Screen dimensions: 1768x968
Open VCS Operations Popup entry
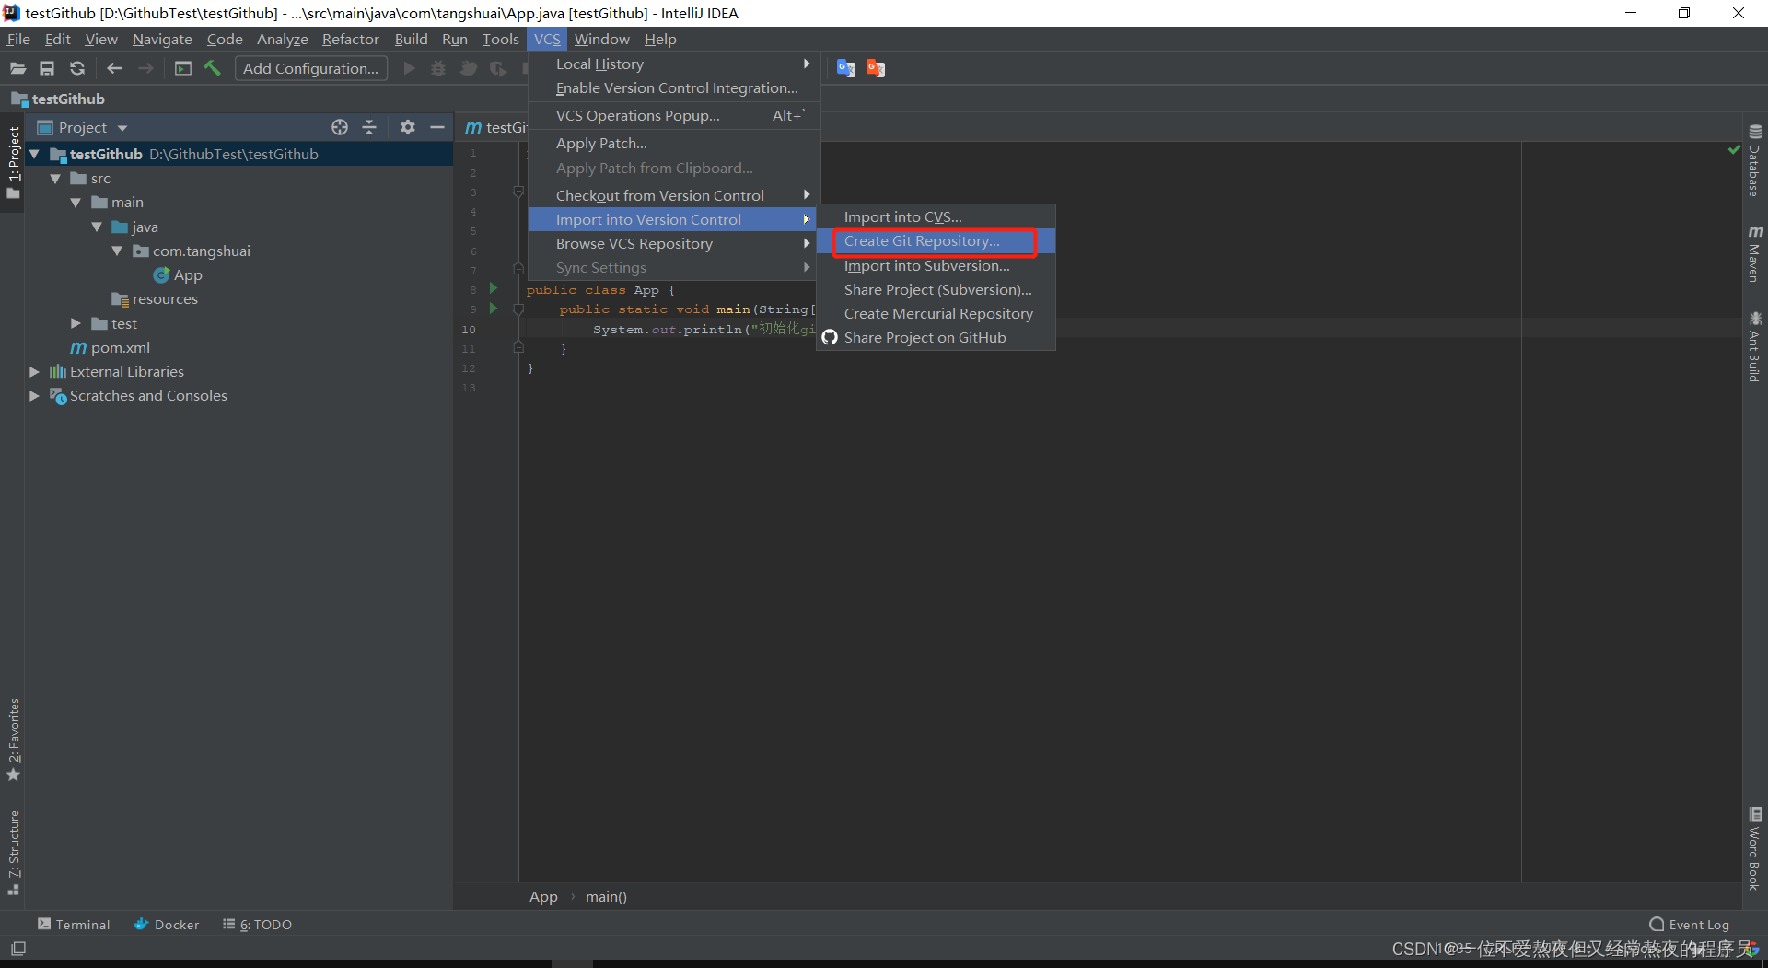(x=673, y=115)
